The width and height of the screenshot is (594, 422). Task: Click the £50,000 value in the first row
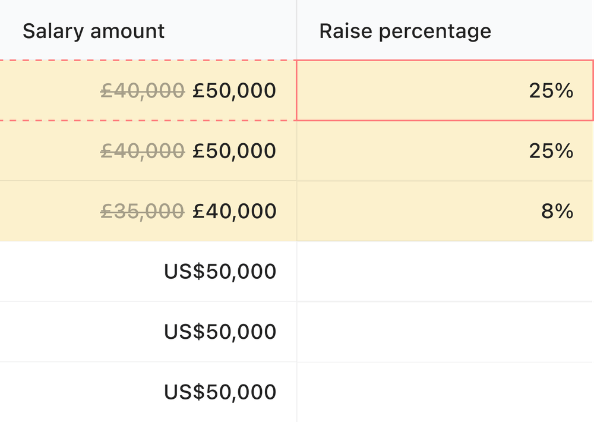pos(235,90)
